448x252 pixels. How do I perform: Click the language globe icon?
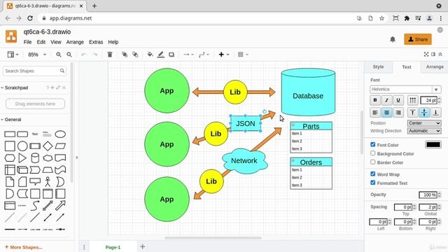[x=440, y=29]
